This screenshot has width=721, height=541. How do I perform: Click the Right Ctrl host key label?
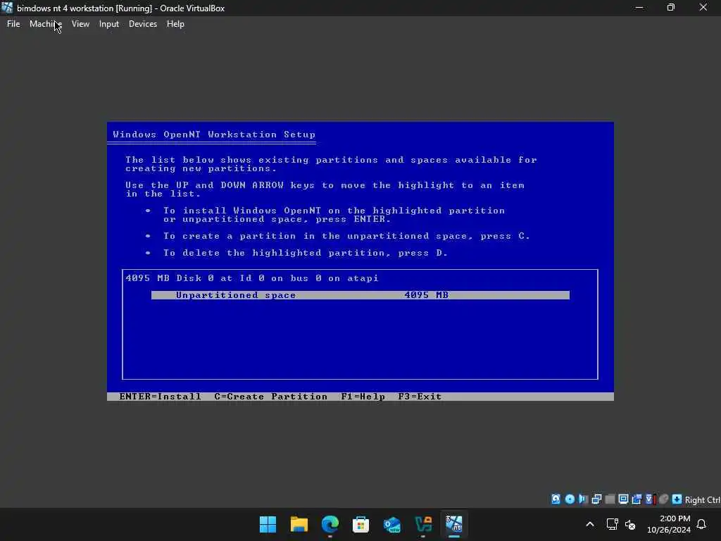[702, 499]
